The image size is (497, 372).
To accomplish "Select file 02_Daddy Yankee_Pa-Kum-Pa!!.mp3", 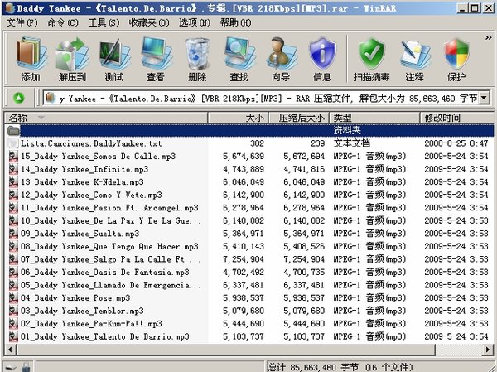I will tap(91, 324).
